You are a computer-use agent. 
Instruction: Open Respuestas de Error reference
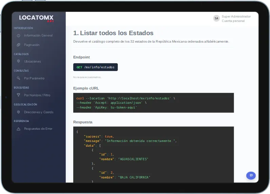click(x=38, y=129)
